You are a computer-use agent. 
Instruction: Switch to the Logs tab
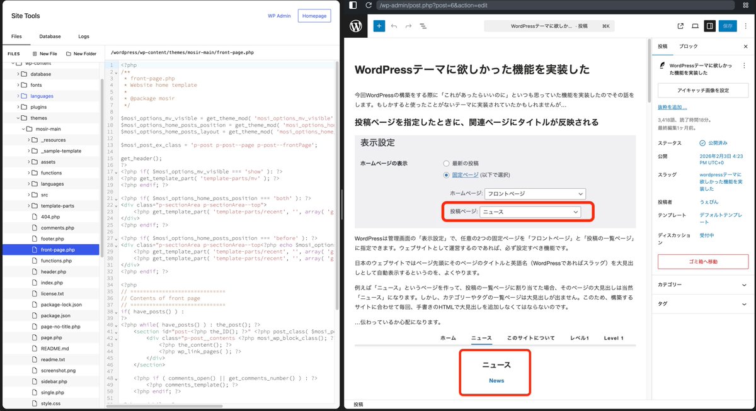point(84,37)
